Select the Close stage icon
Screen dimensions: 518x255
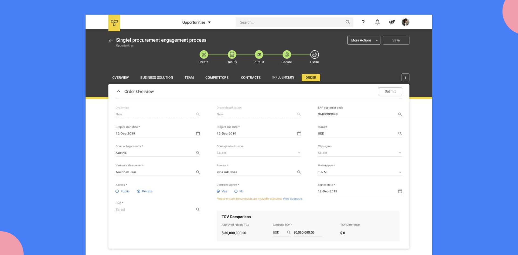(315, 55)
